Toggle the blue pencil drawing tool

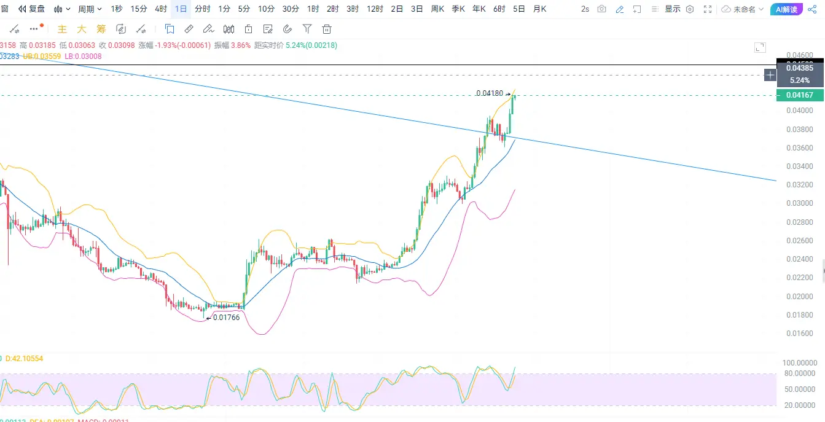[x=619, y=9]
